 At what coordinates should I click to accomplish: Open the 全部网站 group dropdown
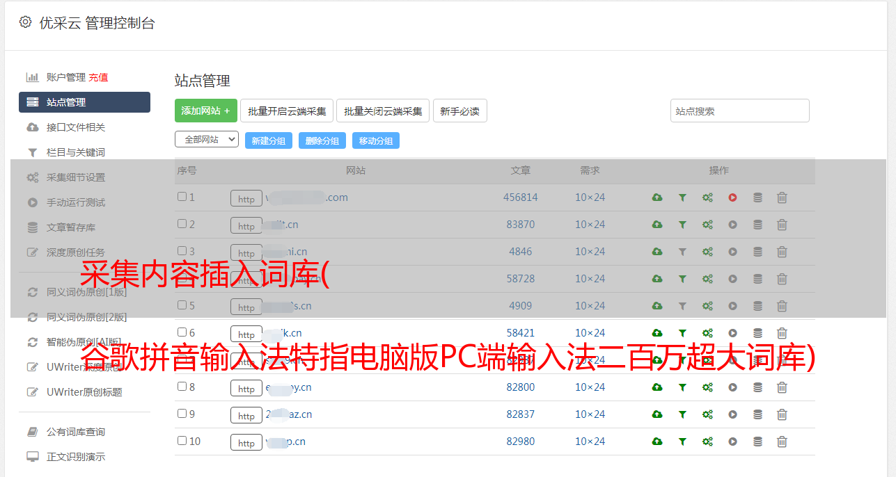coord(207,140)
